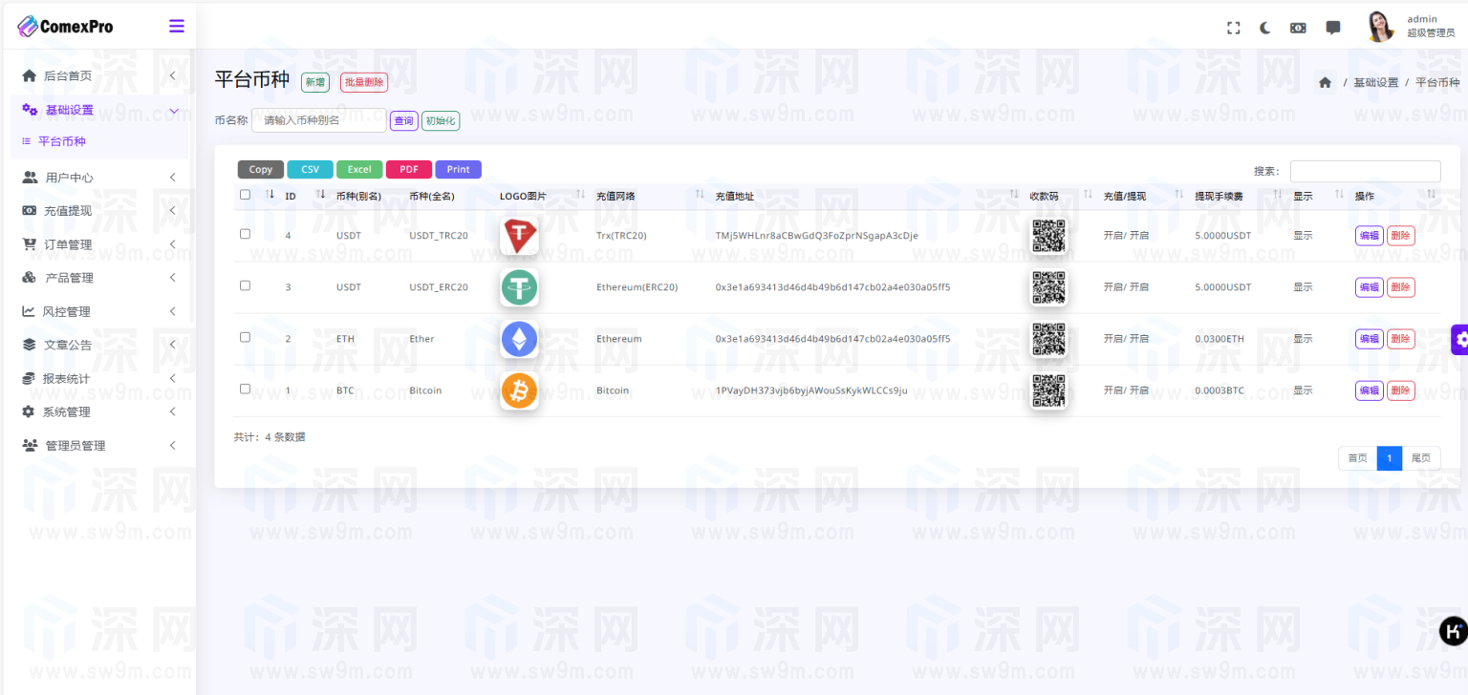
Task: Open 平台币种 submenu item
Action: (62, 141)
